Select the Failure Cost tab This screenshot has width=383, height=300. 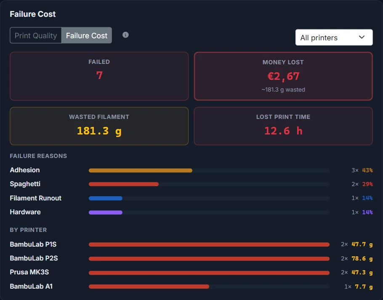(x=86, y=35)
